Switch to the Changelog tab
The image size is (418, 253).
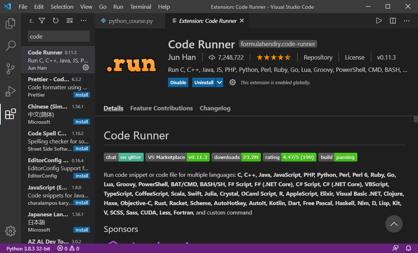215,108
